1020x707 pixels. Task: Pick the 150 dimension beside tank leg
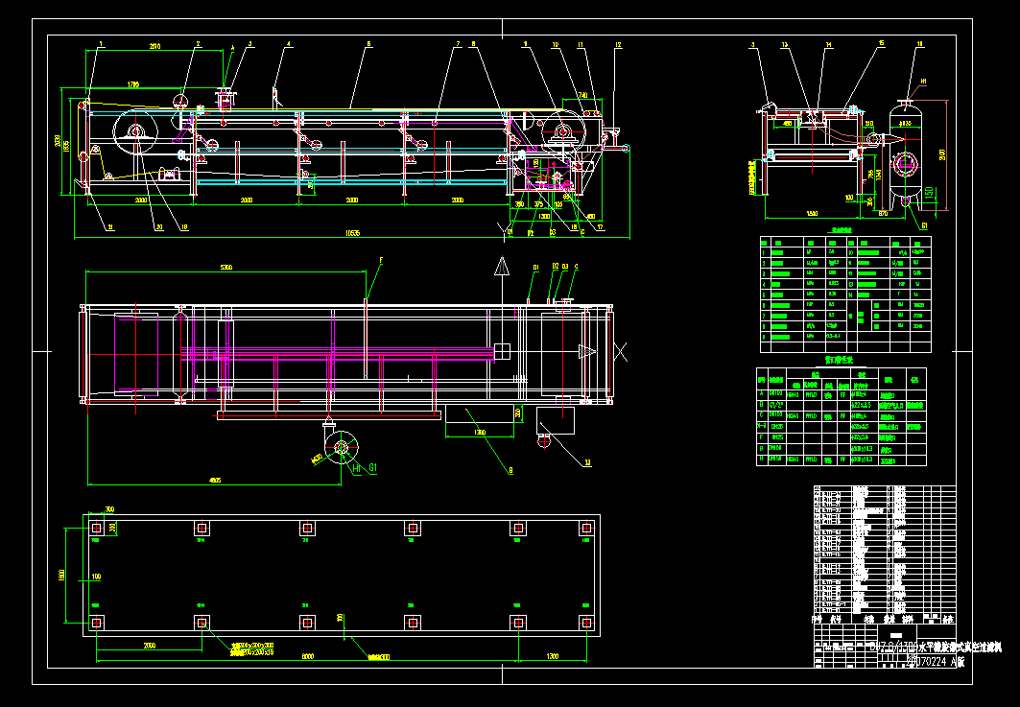pos(929,193)
